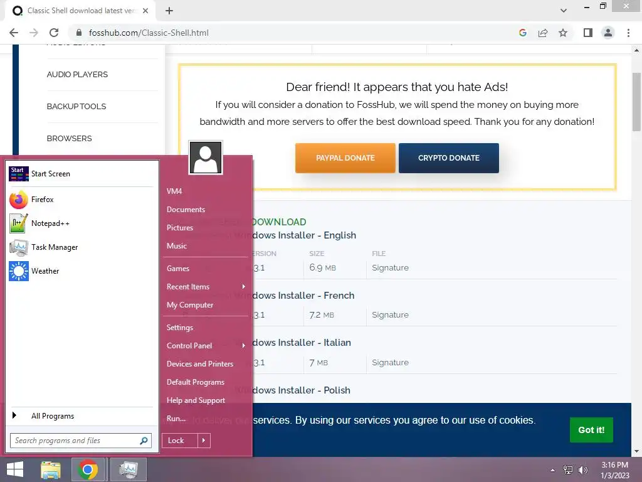Screen dimensions: 642x482
Task: Open File Explorer from the taskbar
Action: coord(51,469)
